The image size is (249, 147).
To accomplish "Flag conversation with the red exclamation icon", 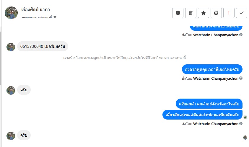I will pyautogui.click(x=229, y=13).
